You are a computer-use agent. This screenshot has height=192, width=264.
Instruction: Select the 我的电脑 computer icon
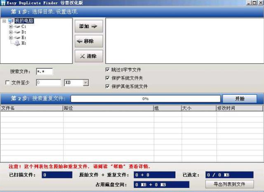11,21
